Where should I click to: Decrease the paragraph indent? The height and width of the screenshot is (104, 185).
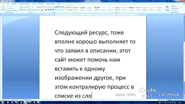coord(56,7)
